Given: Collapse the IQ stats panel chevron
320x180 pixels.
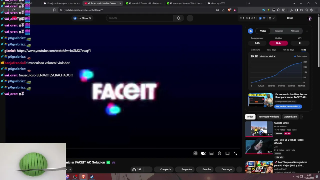Looking at the screenshot, I should (307, 31).
